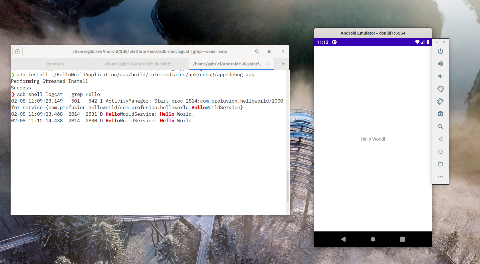
Task: Tap Android navigation bar Home button
Action: point(373,239)
